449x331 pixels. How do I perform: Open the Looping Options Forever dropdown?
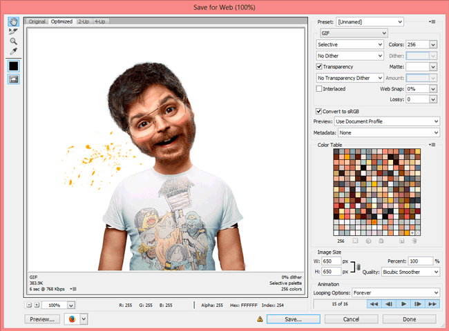click(x=395, y=292)
